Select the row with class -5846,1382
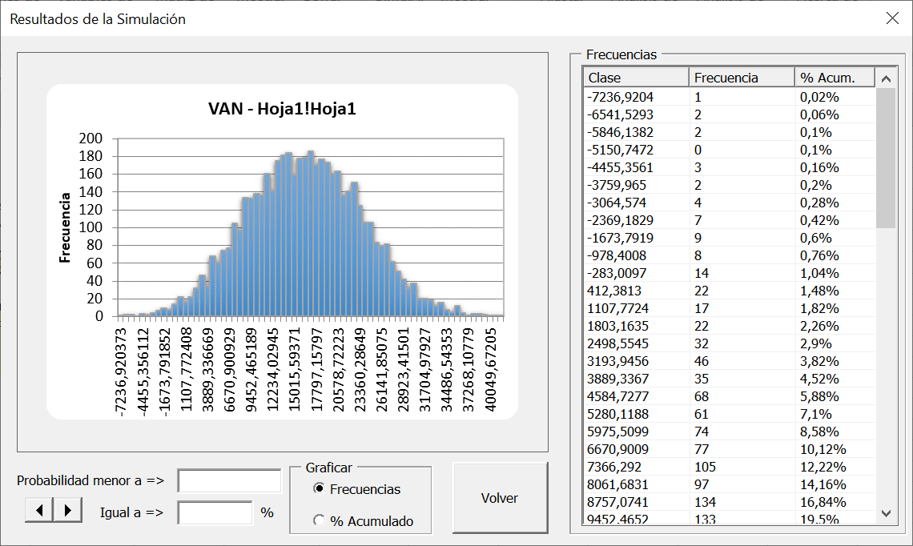Image resolution: width=913 pixels, height=546 pixels. click(x=730, y=132)
